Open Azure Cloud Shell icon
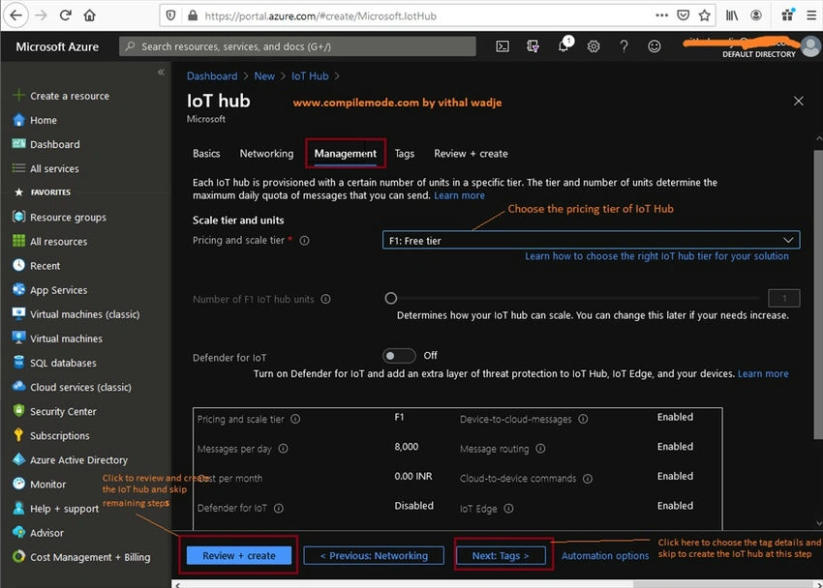 click(x=503, y=46)
